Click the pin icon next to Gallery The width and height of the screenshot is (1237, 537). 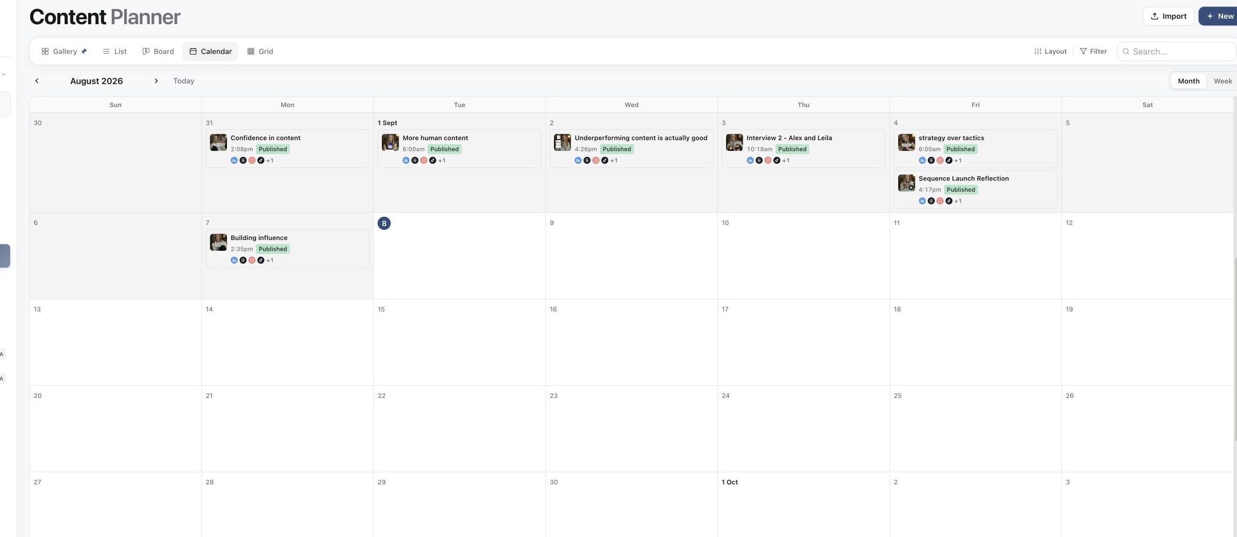pyautogui.click(x=84, y=52)
